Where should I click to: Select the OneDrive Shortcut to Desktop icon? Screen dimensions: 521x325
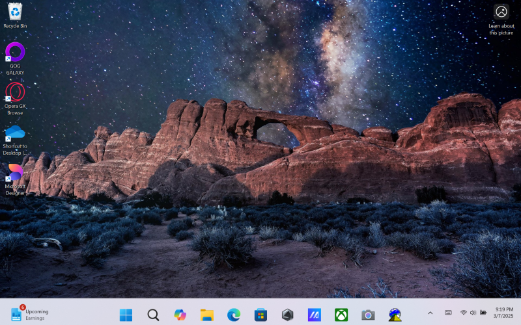(15, 140)
